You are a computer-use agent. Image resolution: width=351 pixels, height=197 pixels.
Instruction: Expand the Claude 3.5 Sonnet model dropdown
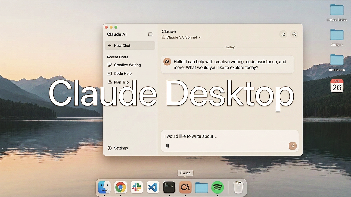[x=181, y=37]
